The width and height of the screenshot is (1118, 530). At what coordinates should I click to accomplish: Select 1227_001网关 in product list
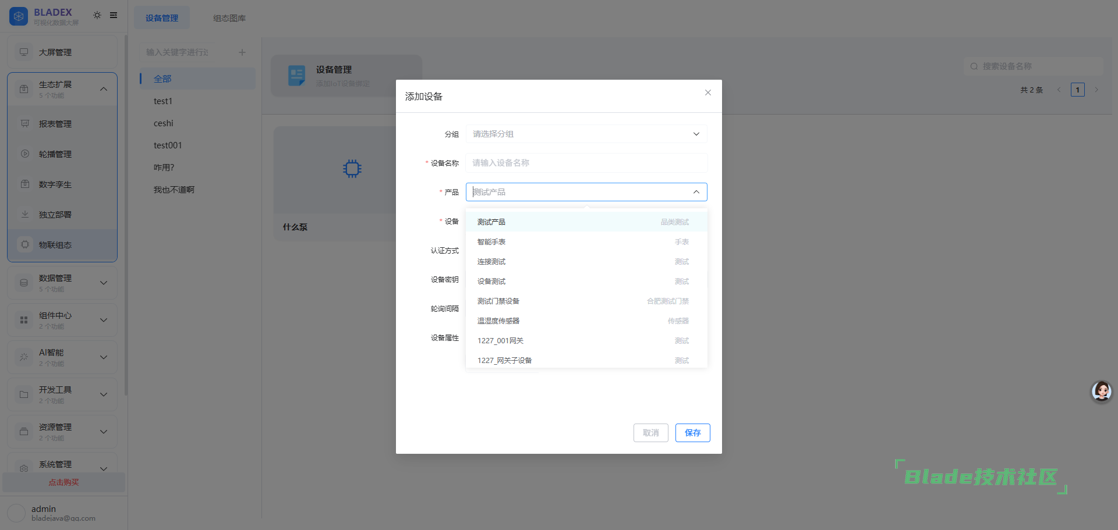(x=586, y=340)
